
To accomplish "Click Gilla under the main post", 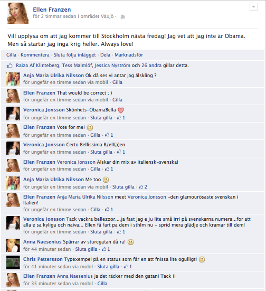I will (x=11, y=55).
